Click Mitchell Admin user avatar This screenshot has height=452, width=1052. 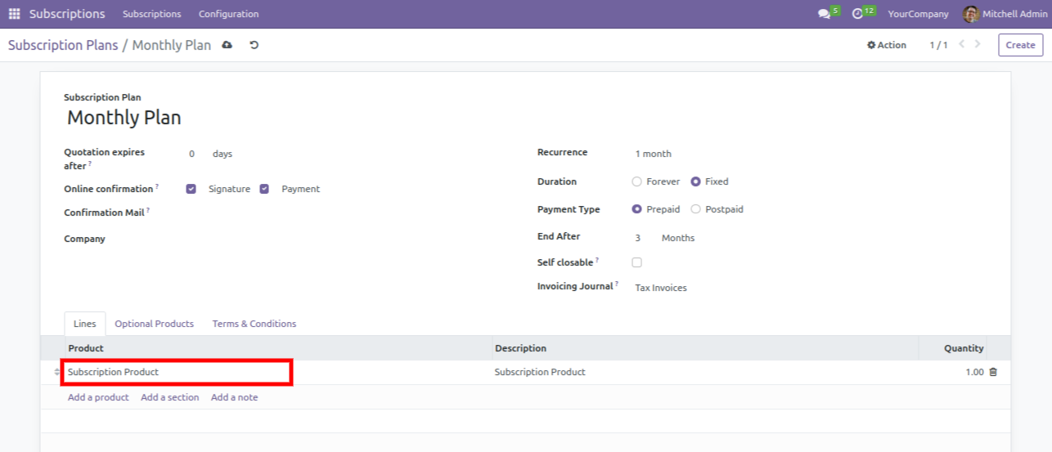pos(970,14)
